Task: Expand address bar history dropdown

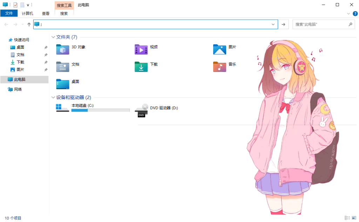Action: 273,24
